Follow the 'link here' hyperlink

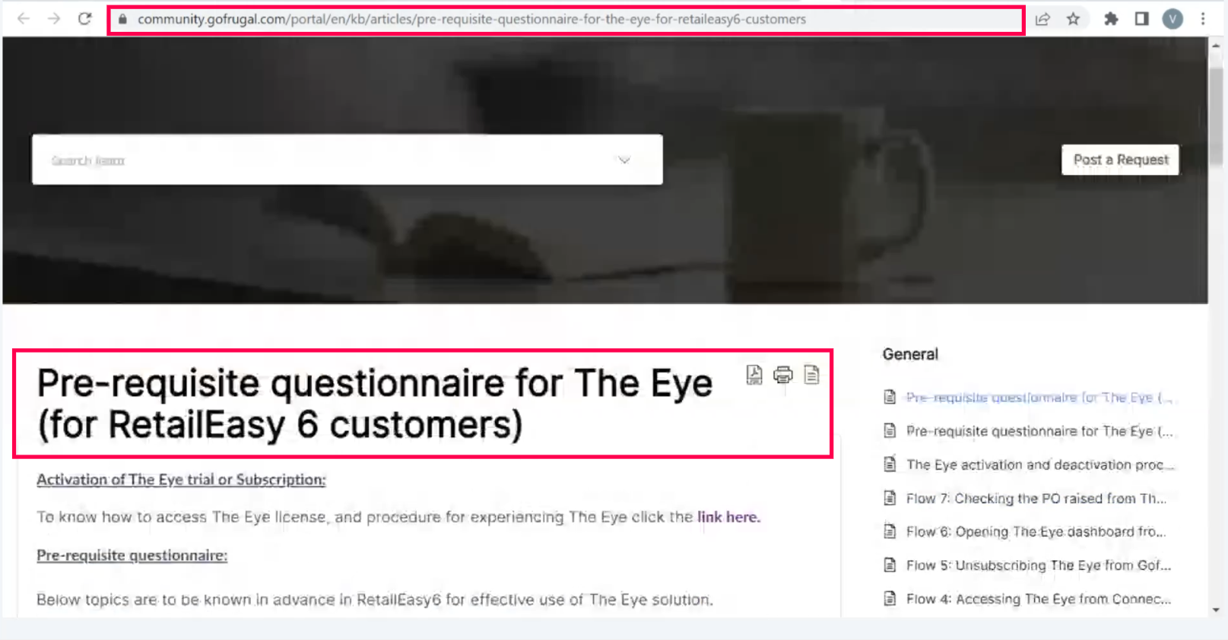coord(728,517)
